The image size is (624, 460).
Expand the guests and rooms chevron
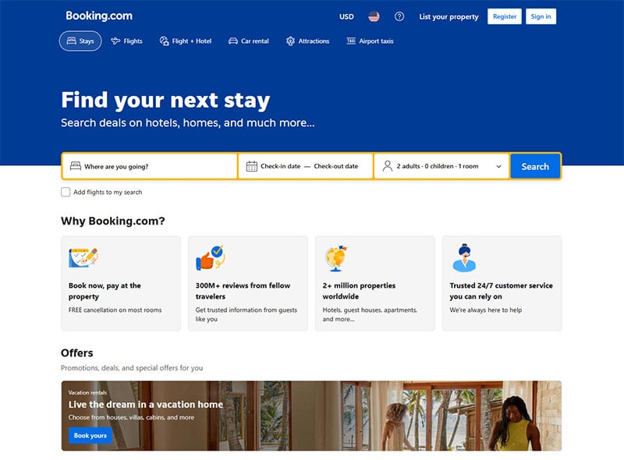click(498, 166)
